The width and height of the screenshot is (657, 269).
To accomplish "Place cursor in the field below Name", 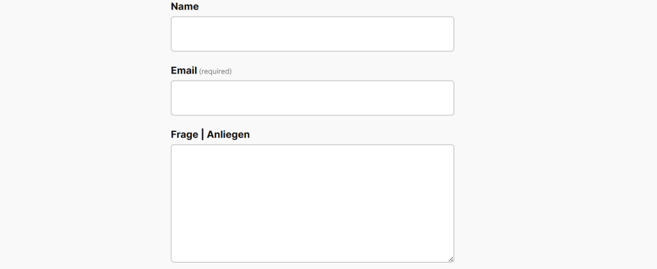I will pos(312,34).
